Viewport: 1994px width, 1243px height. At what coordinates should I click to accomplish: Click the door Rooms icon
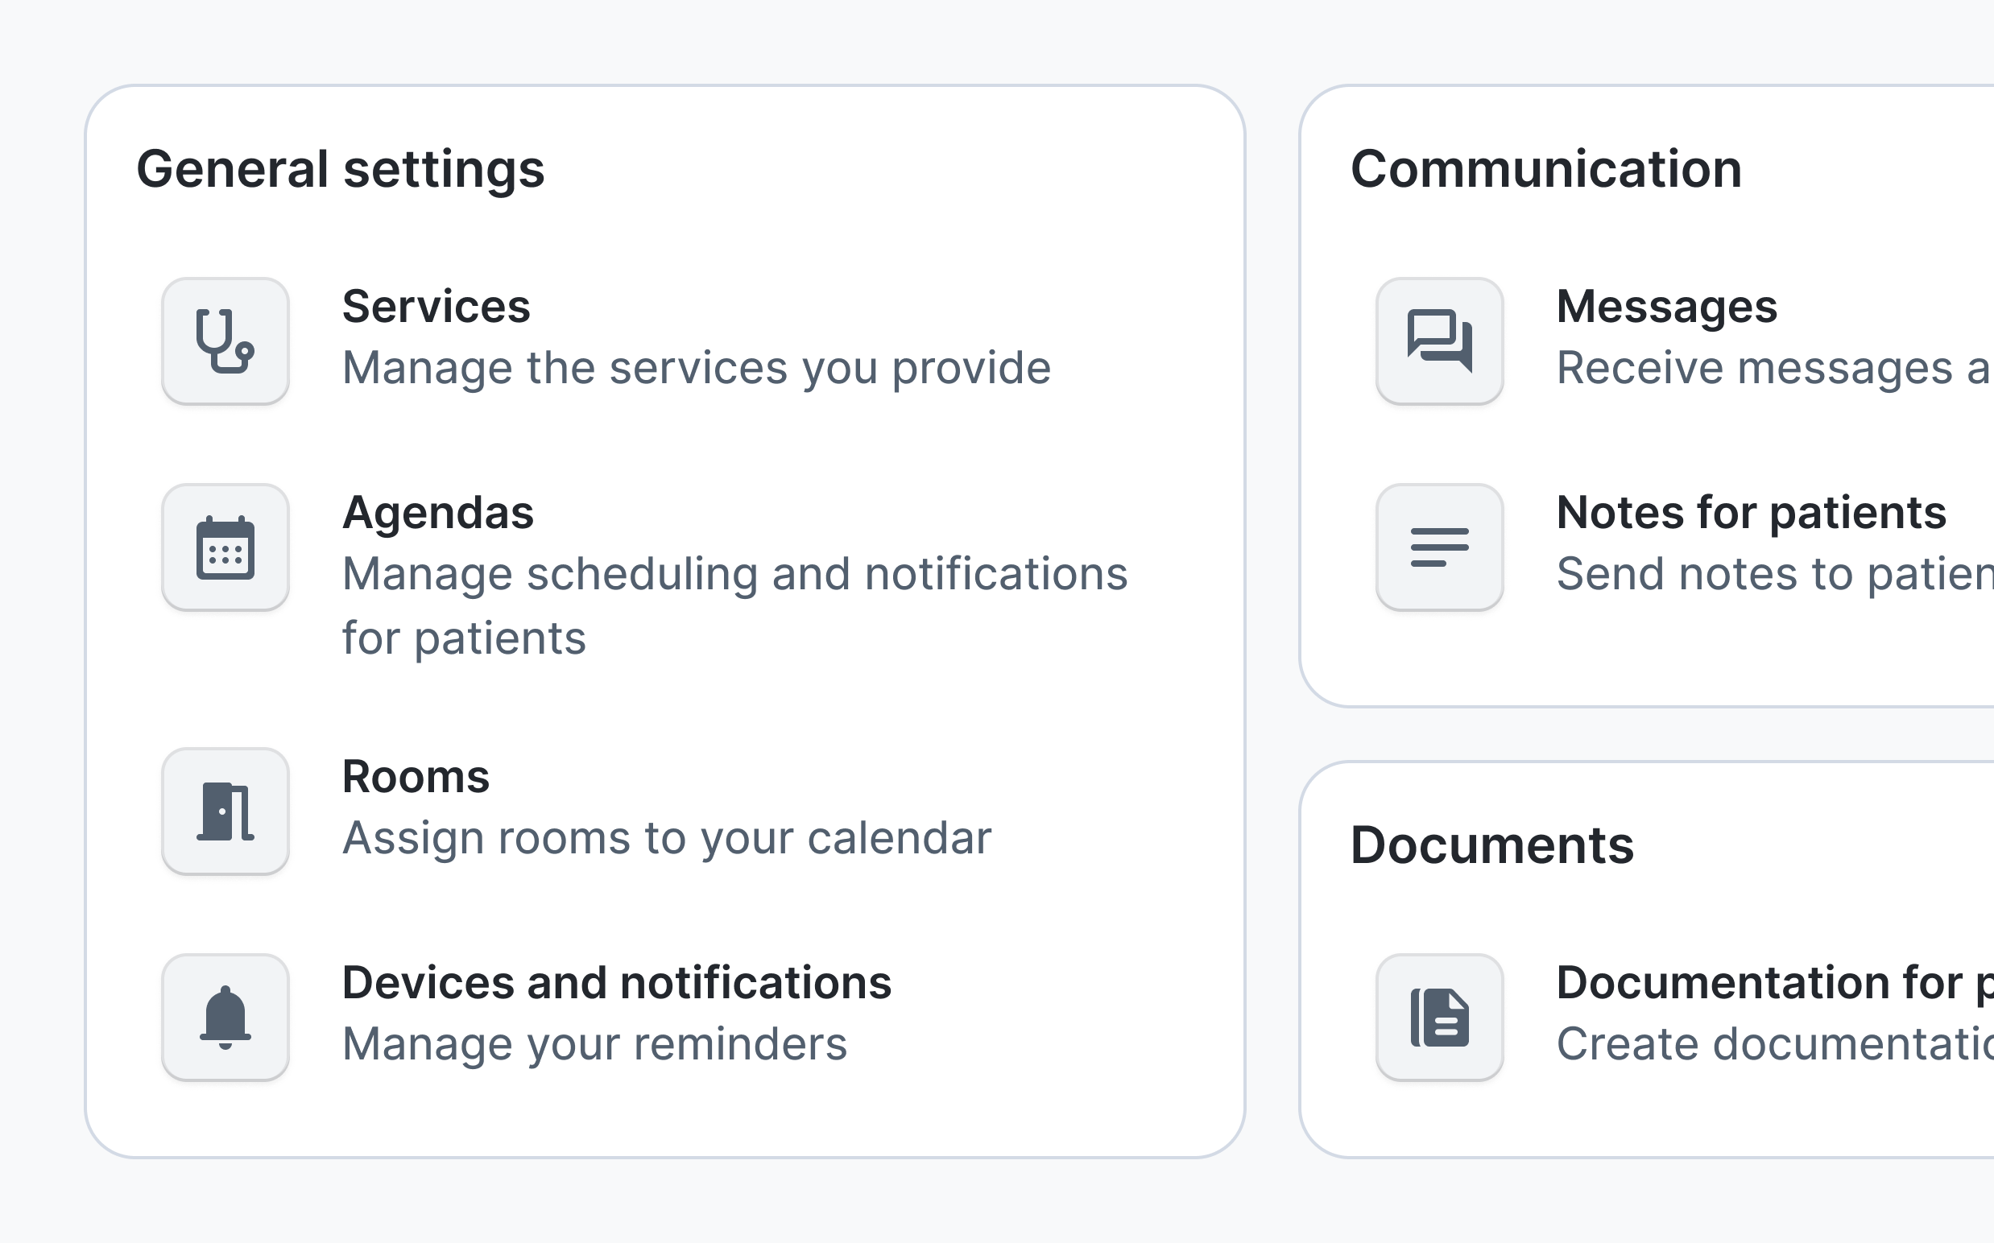tap(225, 811)
